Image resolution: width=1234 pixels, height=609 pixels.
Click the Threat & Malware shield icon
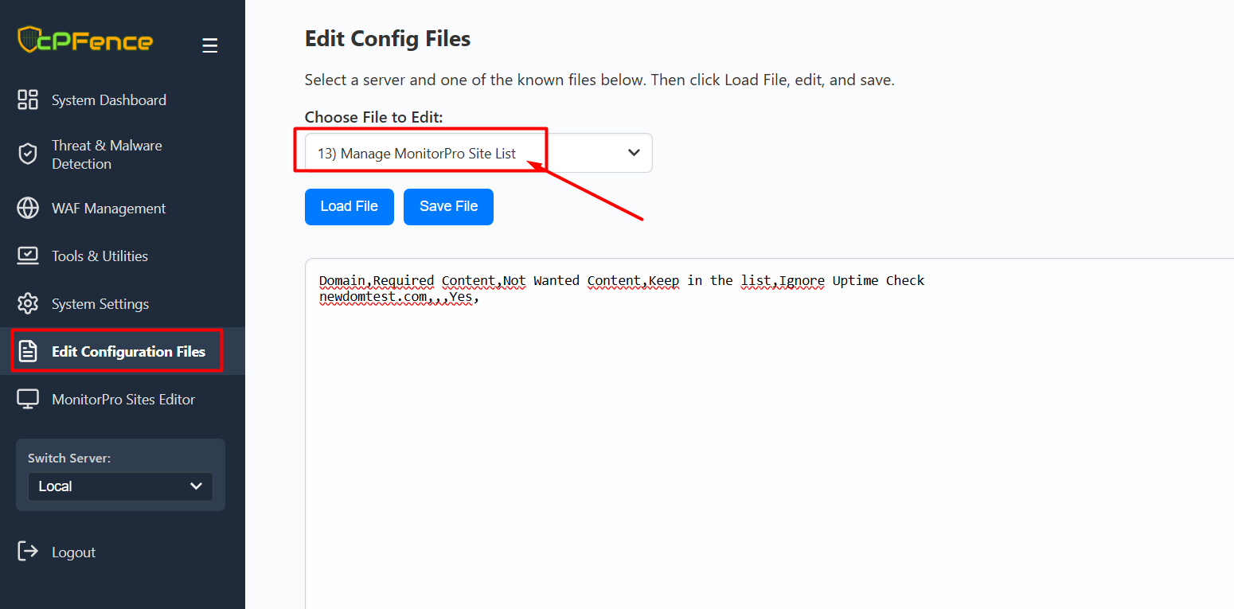28,154
